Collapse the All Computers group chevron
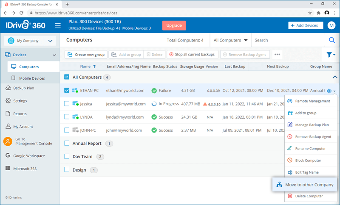Image resolution: width=340 pixels, height=205 pixels. [x=335, y=77]
